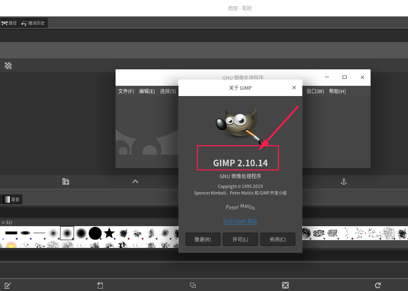Click the 致谢(R) button
This screenshot has height=291, width=408.
[203, 239]
